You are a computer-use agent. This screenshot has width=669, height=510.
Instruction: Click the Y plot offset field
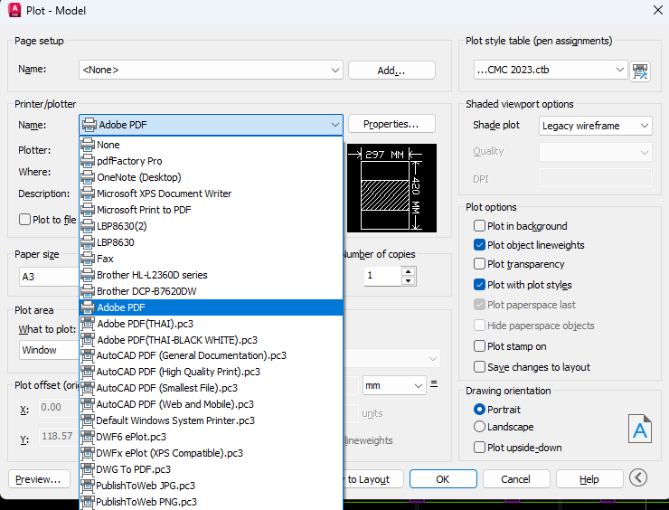(60, 436)
